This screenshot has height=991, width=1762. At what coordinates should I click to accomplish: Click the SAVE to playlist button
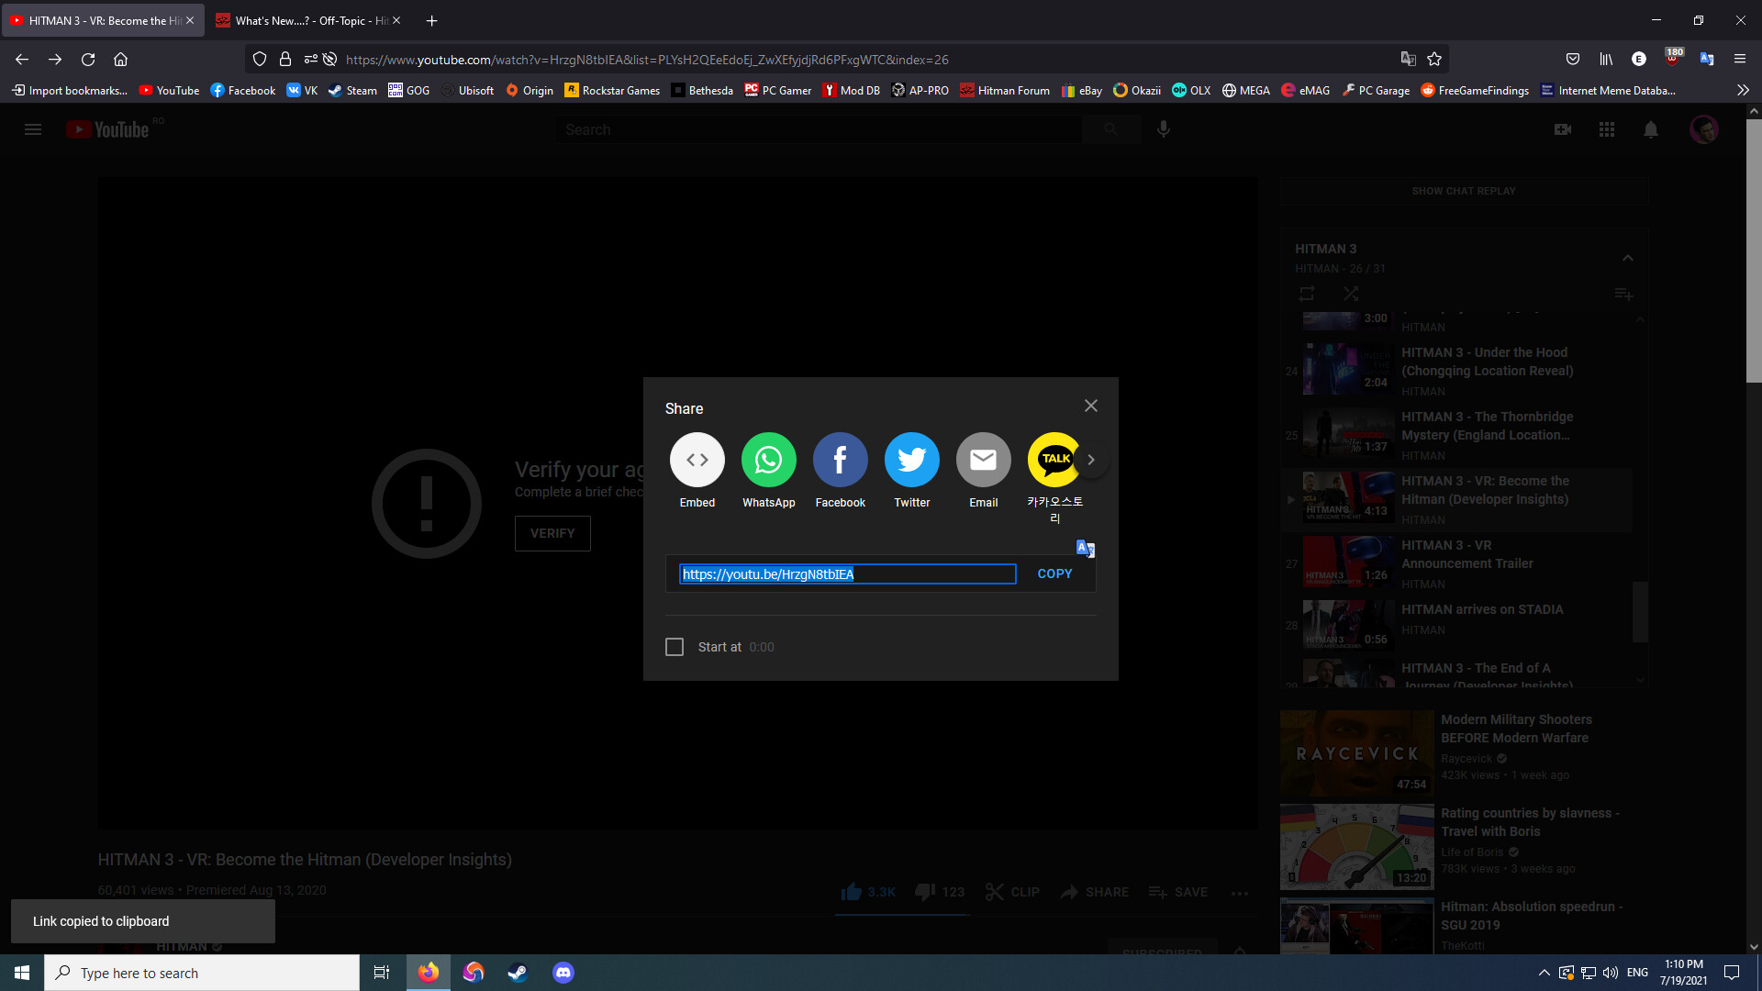[1178, 892]
